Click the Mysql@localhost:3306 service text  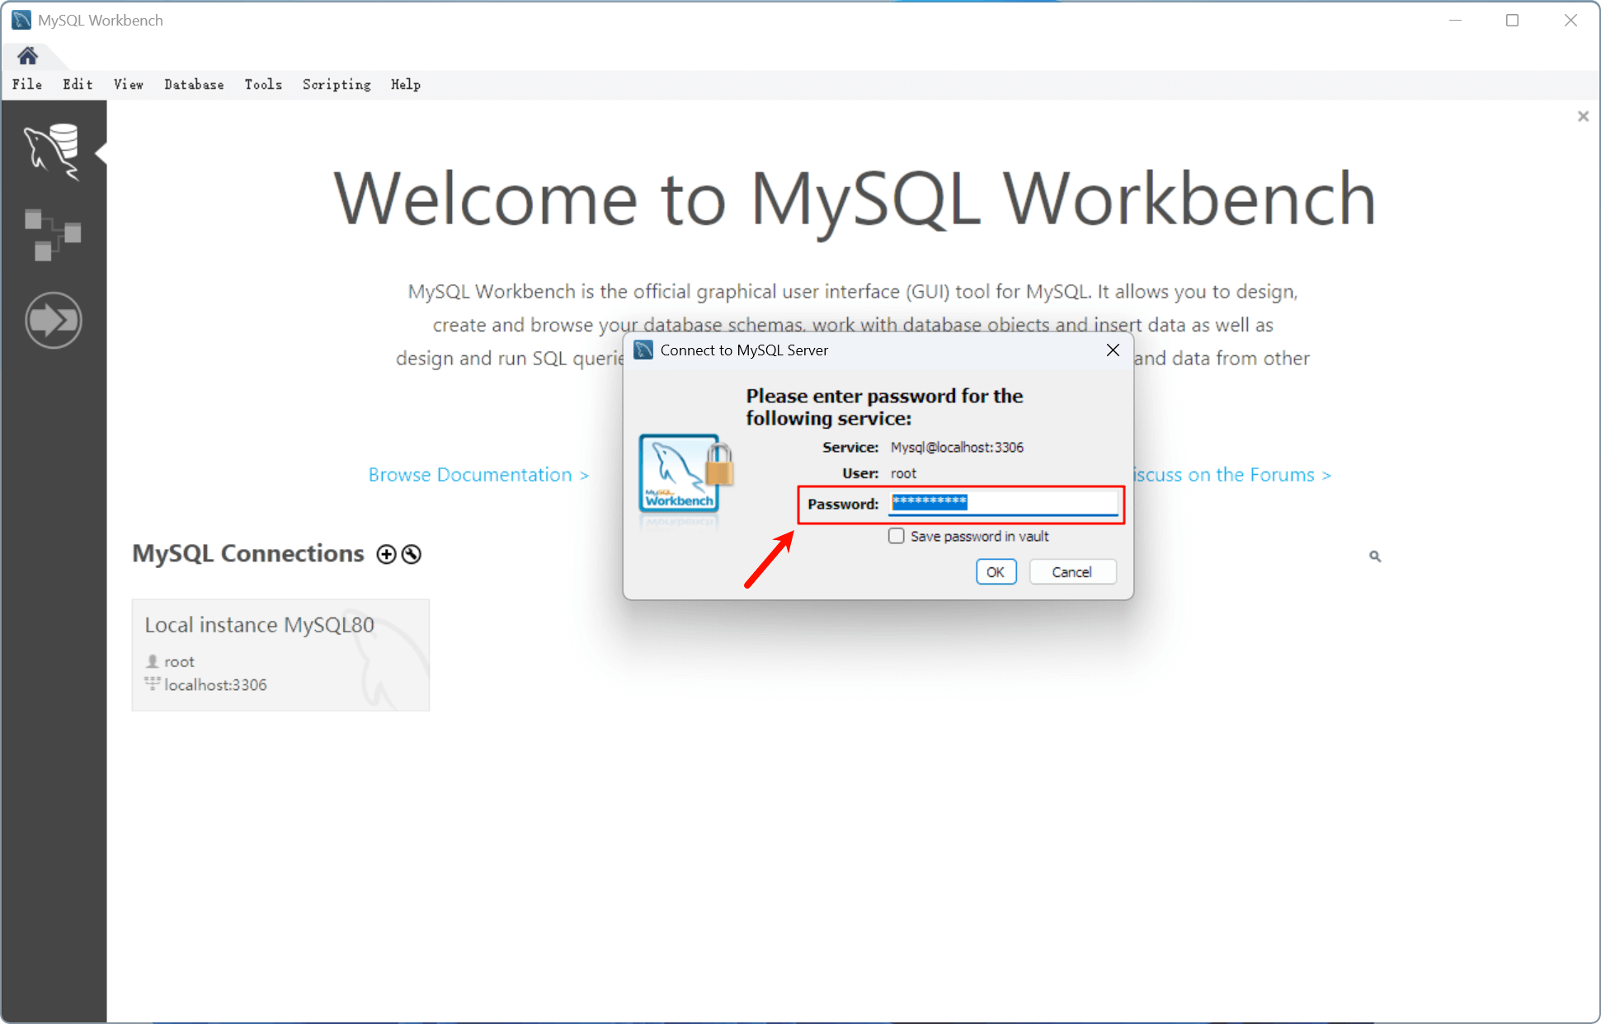957,448
